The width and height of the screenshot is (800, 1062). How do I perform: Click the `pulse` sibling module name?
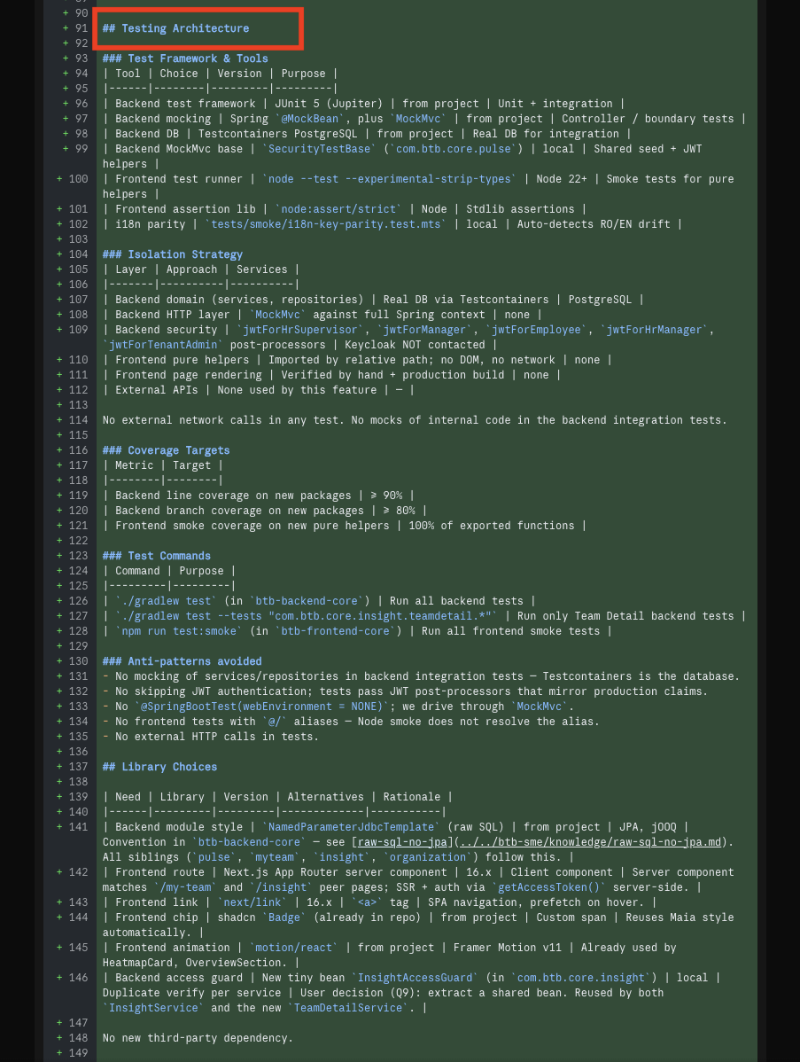214,857
